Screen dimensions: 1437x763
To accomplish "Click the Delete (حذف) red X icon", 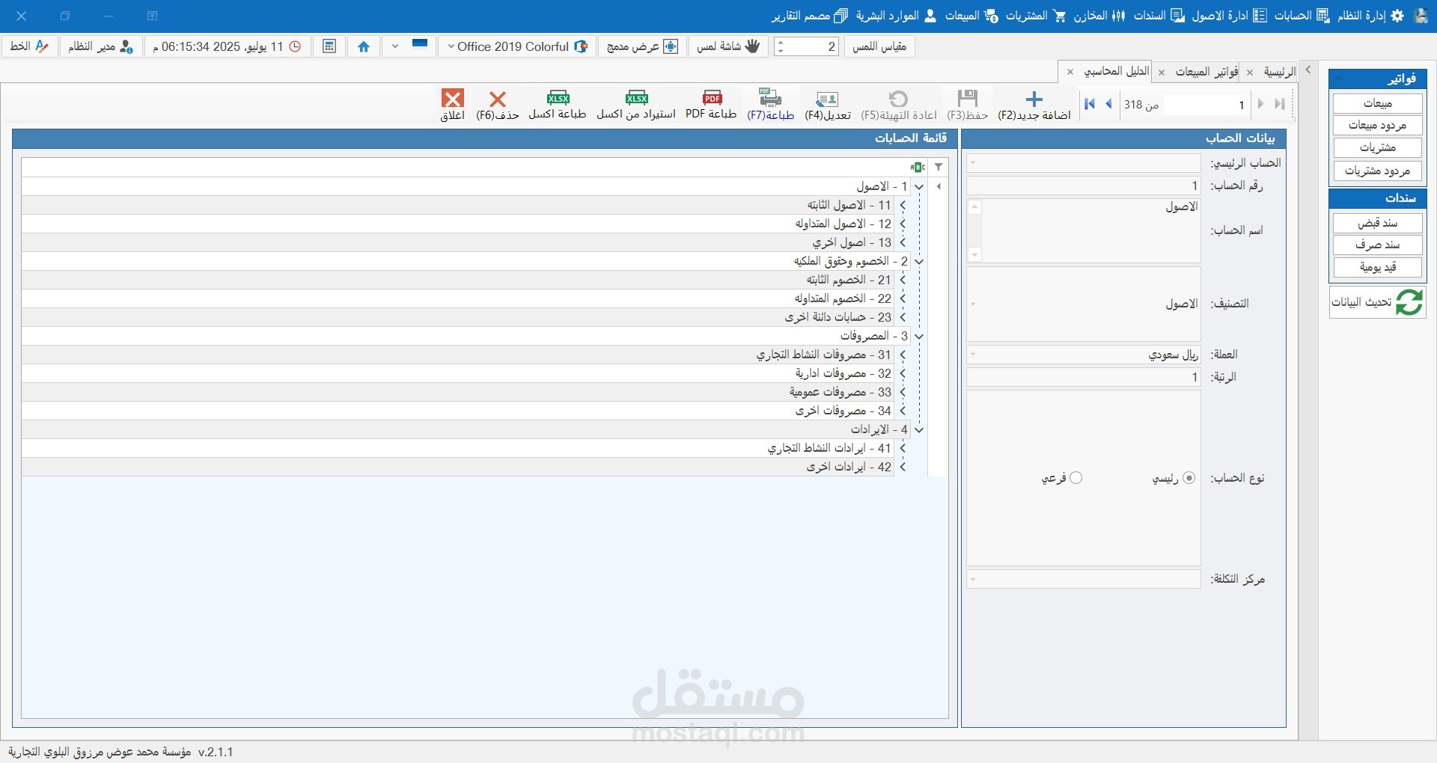I will 498,99.
